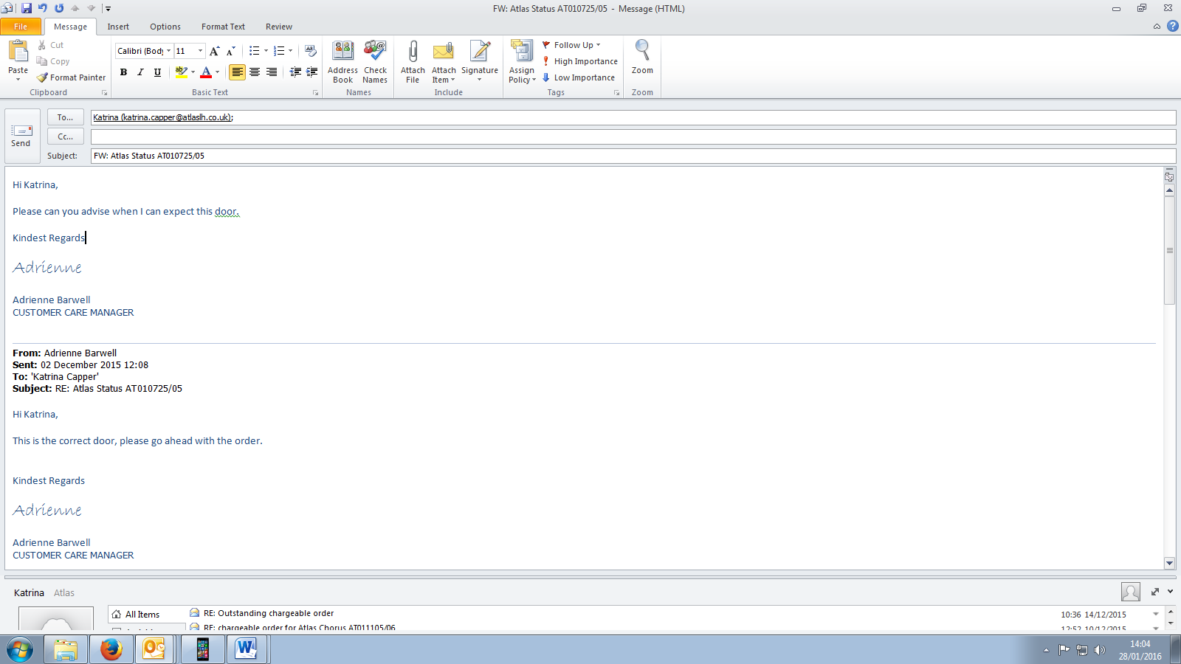Open the Address Book

click(342, 53)
